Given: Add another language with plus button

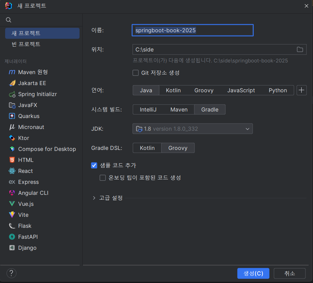Looking at the screenshot, I should click(x=301, y=90).
